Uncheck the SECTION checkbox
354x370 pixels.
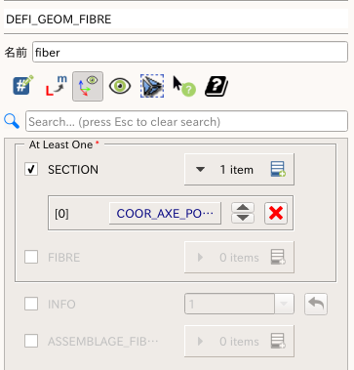[31, 169]
